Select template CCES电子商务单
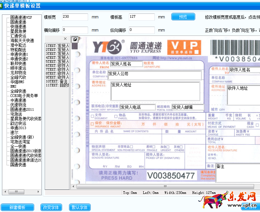The height and width of the screenshot is (212, 260). click(x=24, y=96)
